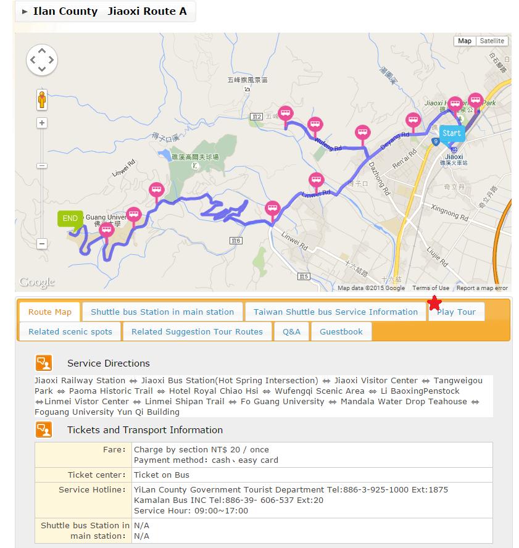The height and width of the screenshot is (548, 519).
Task: Click the blue Start marker
Action: click(452, 134)
